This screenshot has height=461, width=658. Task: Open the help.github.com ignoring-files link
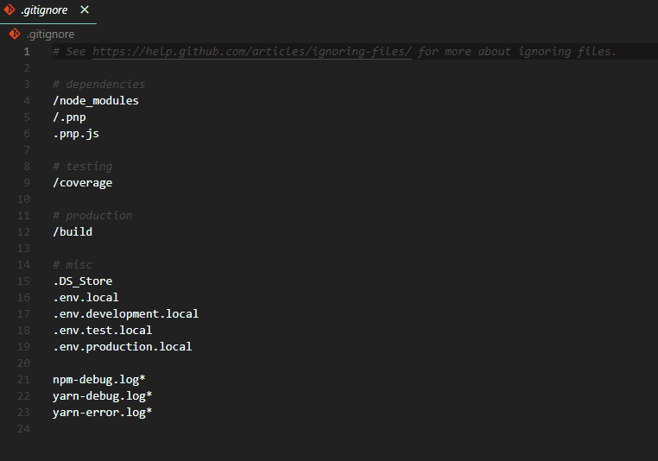point(252,52)
